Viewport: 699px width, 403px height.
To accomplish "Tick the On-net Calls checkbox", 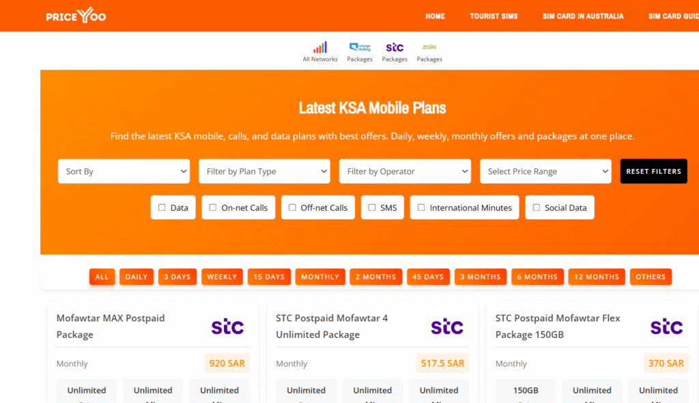I will [x=213, y=207].
